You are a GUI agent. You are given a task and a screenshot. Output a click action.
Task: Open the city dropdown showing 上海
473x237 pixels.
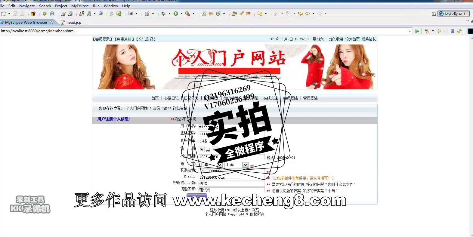coord(237,165)
